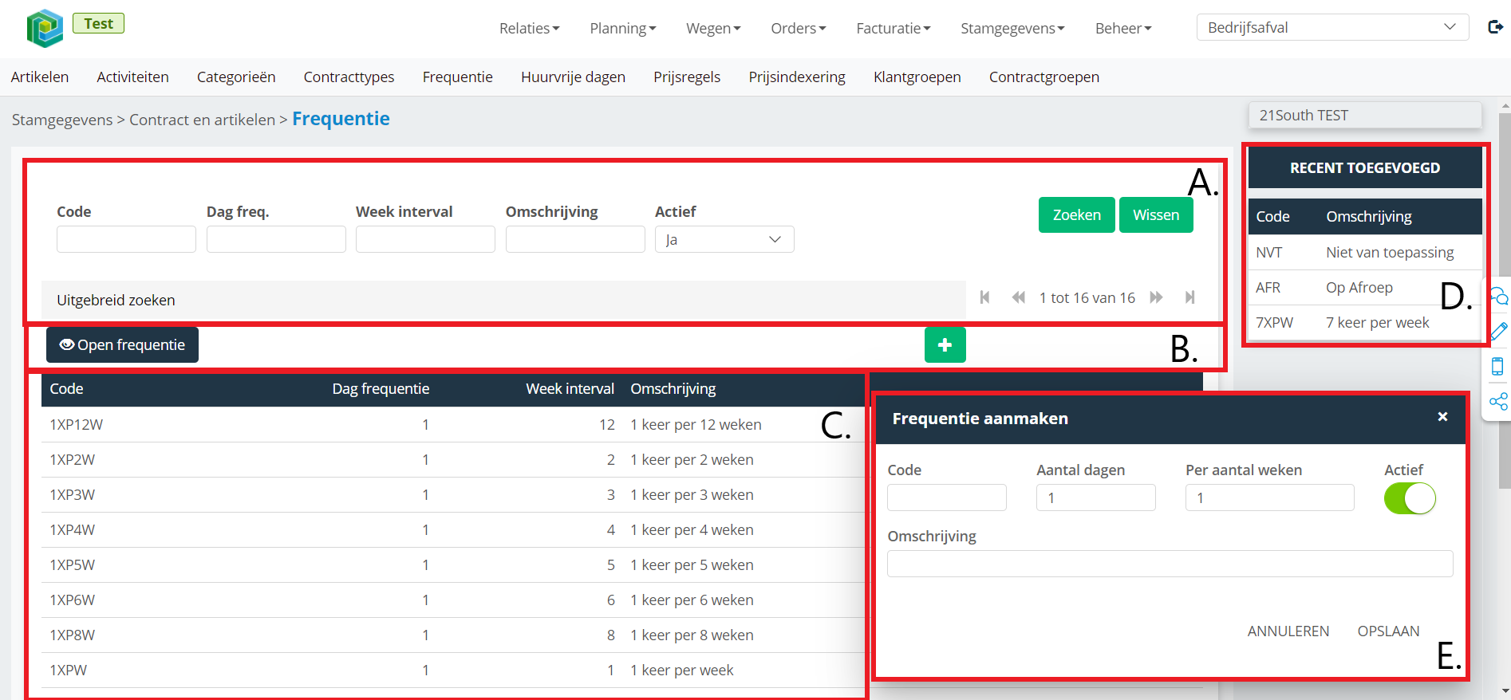Viewport: 1511px width, 700px height.
Task: Click the application cube logo
Action: coord(45,28)
